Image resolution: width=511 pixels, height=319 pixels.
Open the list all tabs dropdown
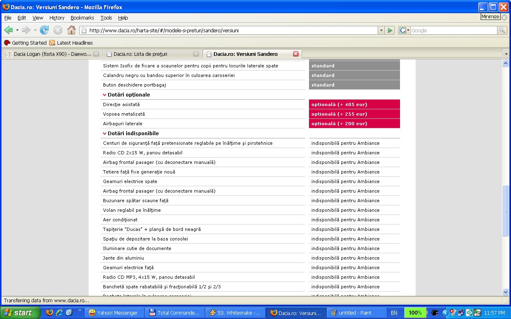[507, 54]
